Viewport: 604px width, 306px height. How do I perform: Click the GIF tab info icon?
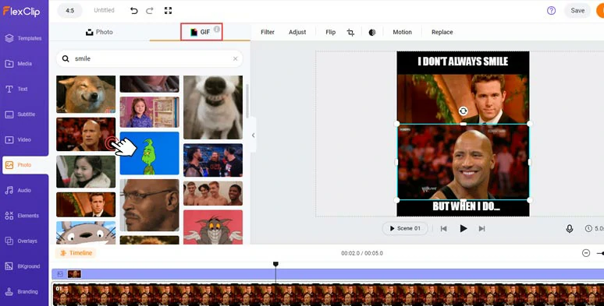[217, 29]
